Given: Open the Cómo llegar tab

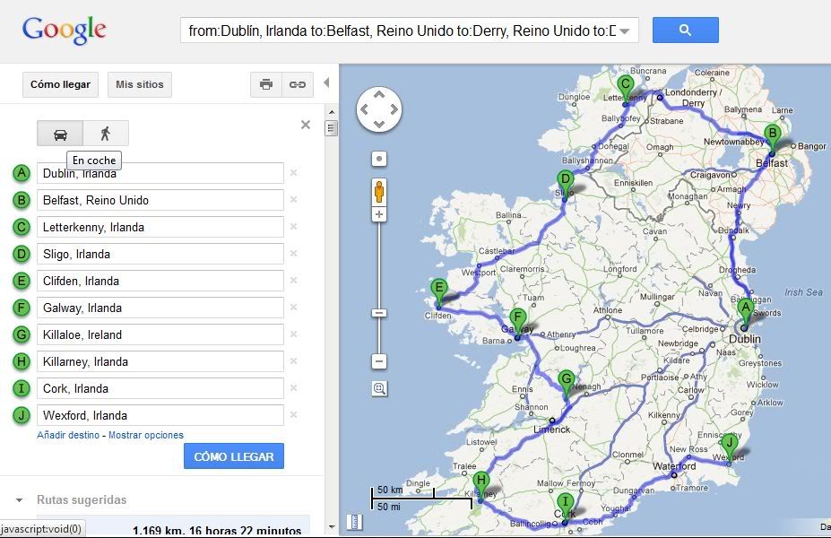Looking at the screenshot, I should (x=60, y=84).
